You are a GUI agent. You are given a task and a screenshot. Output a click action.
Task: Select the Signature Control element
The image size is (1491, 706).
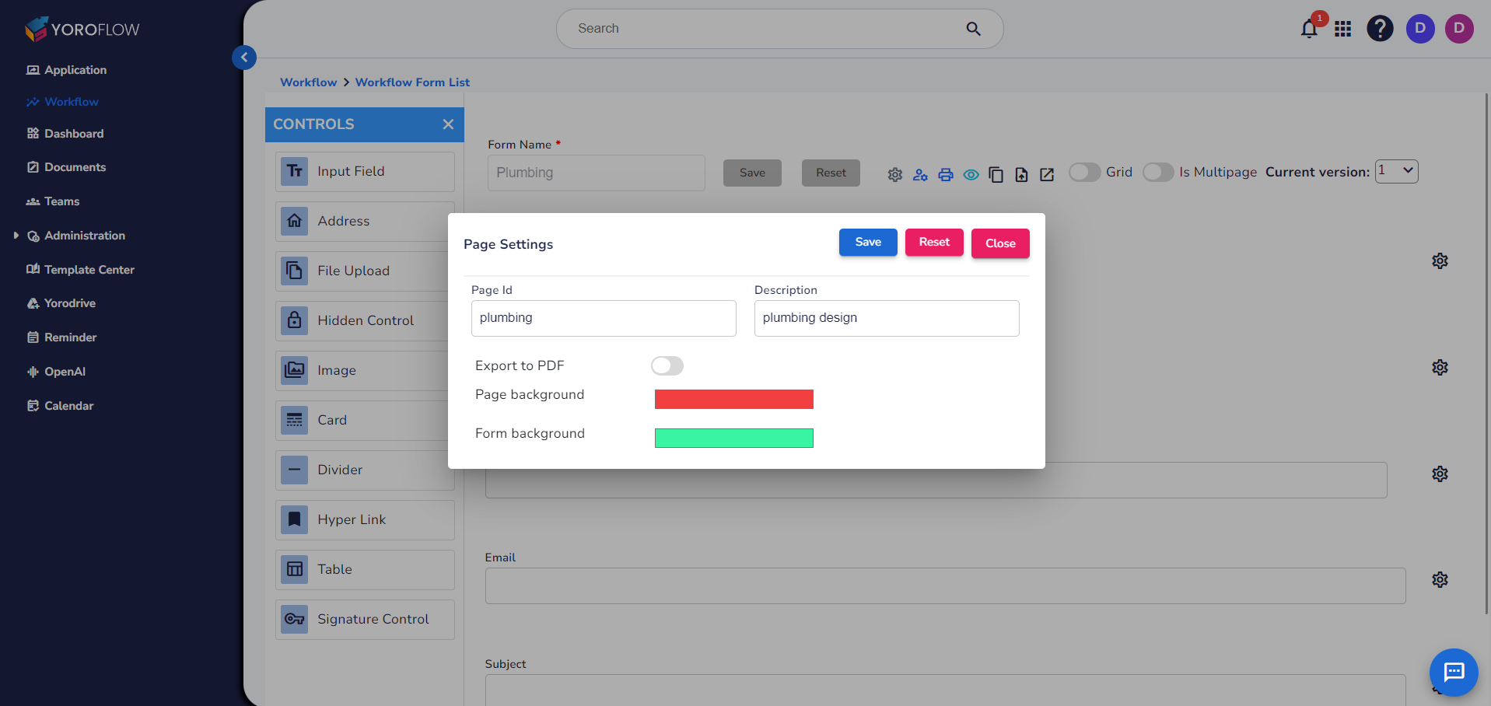tap(364, 619)
